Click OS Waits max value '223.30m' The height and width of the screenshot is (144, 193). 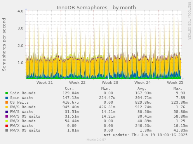179,102
